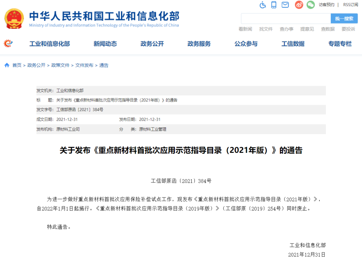The height and width of the screenshot is (259, 362).
Task: Click the 查数据 quick link
Action: (327, 29)
